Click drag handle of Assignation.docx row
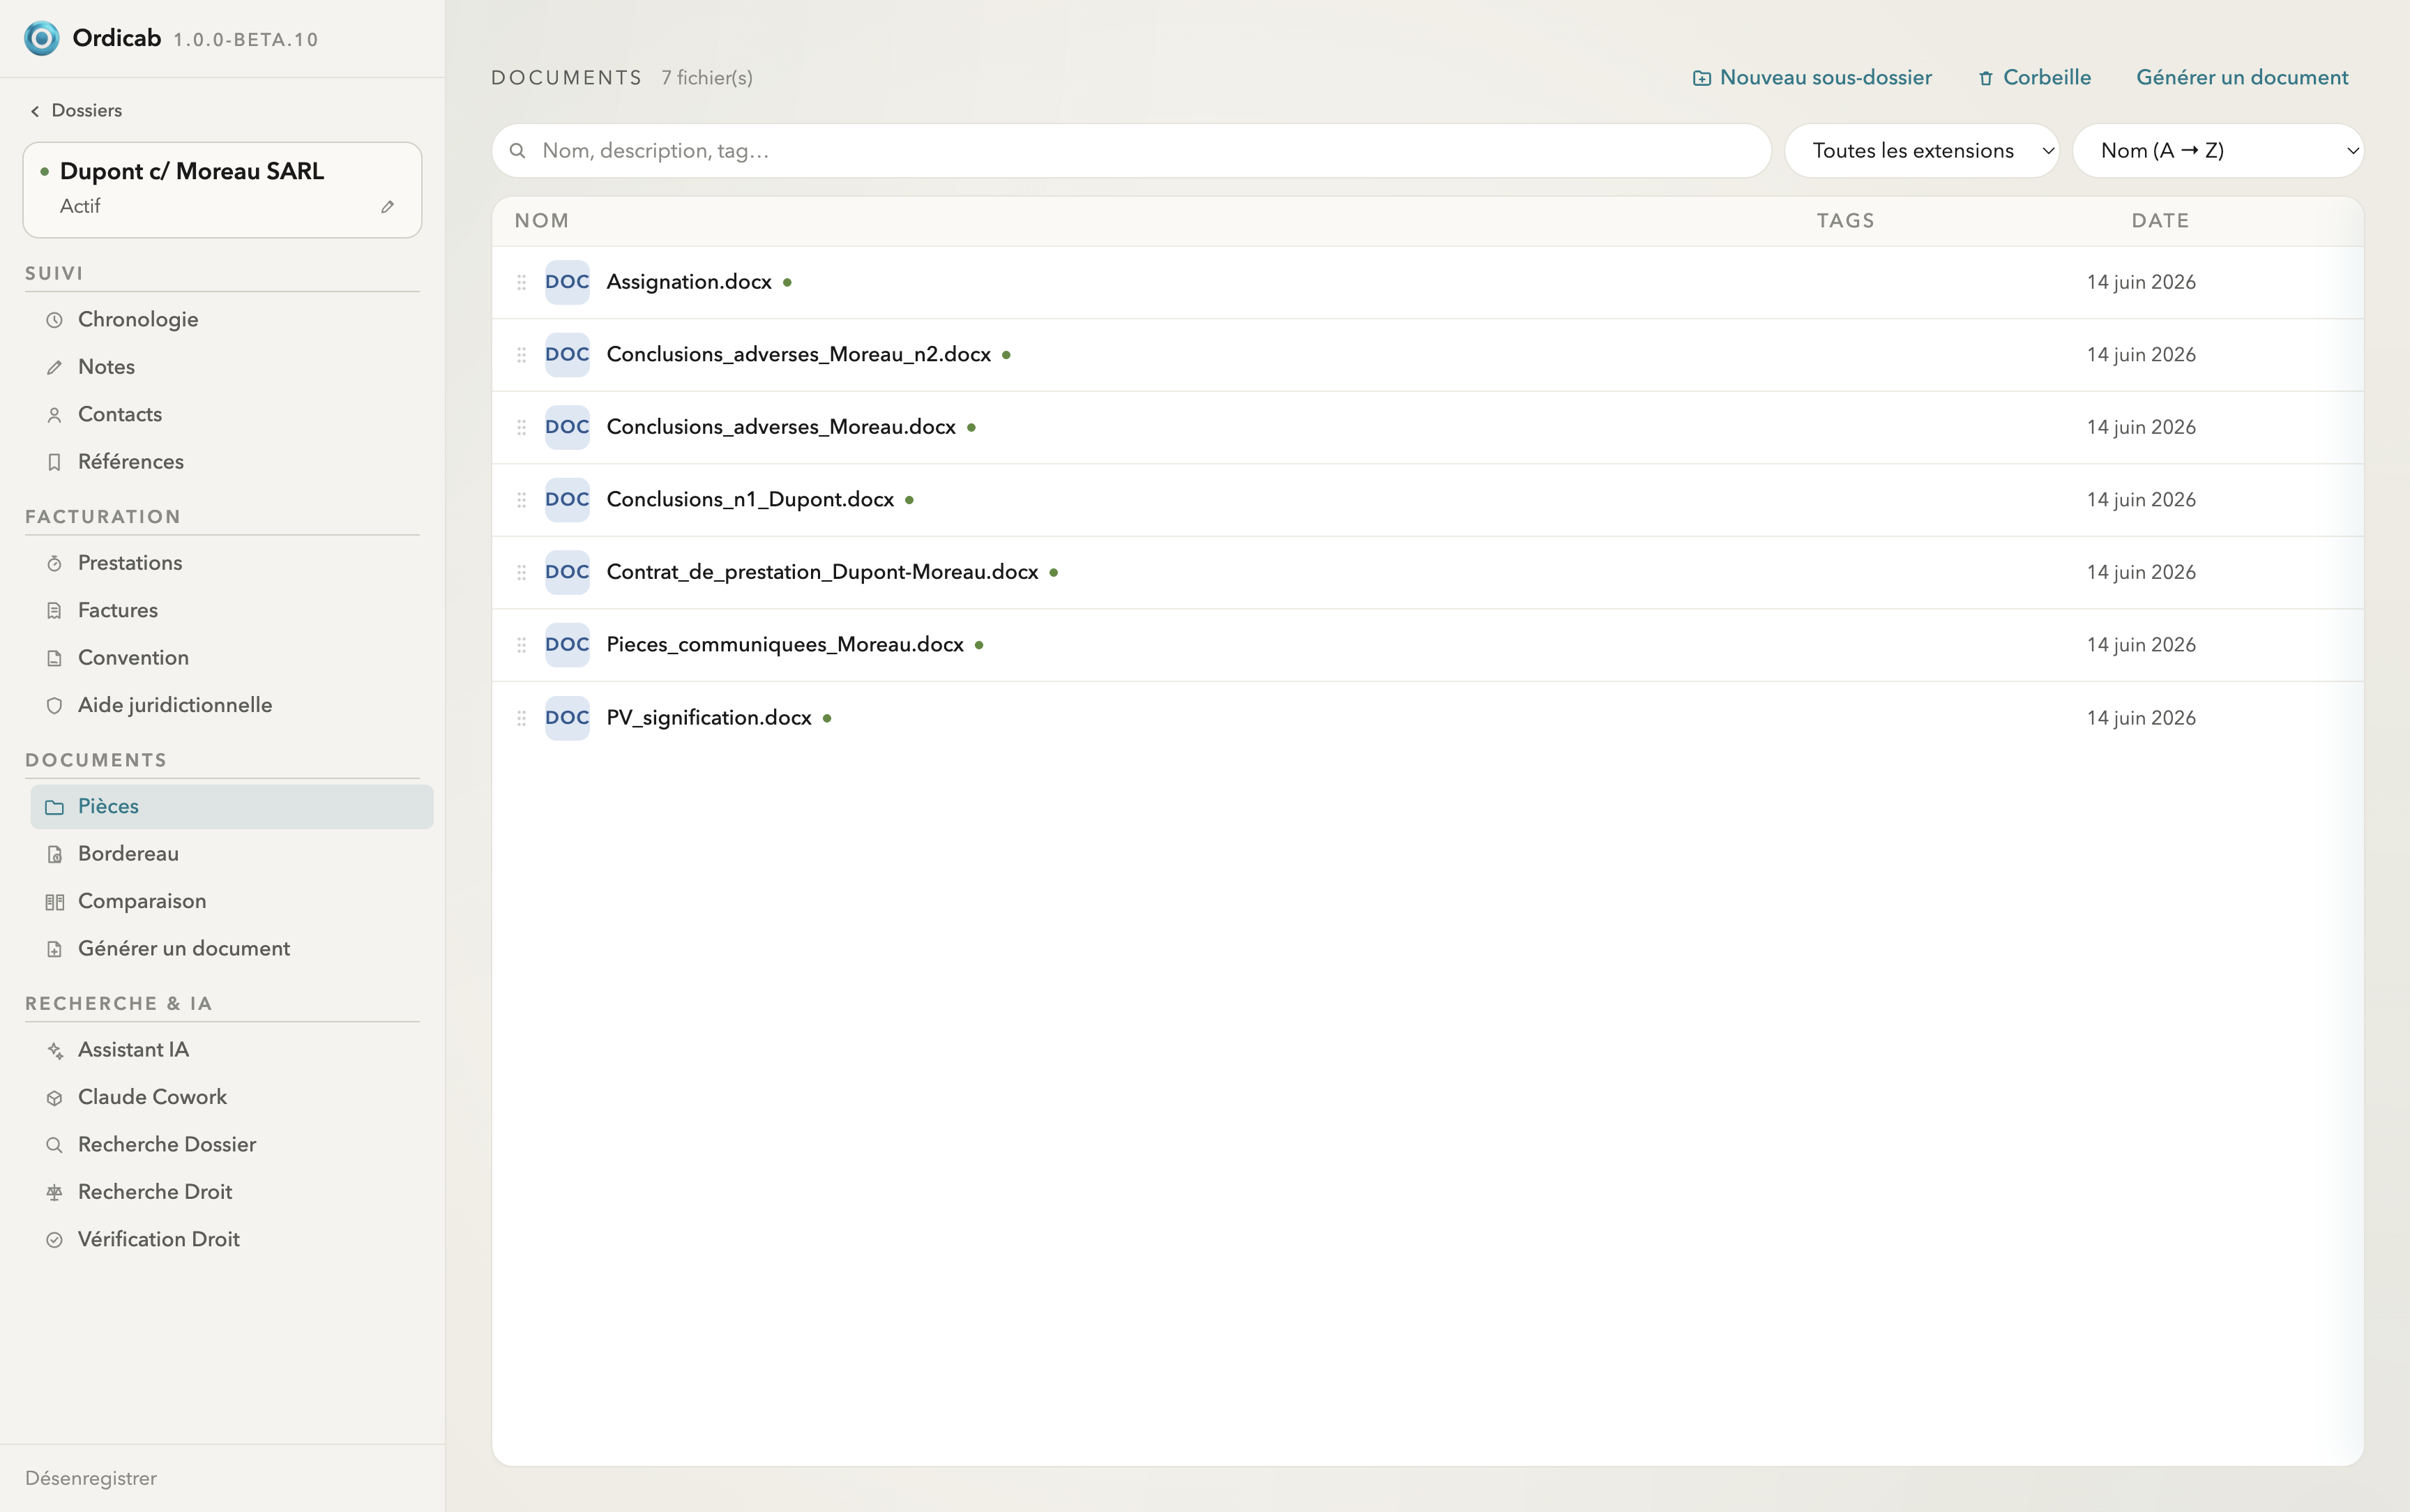The width and height of the screenshot is (2410, 1512). [521, 282]
